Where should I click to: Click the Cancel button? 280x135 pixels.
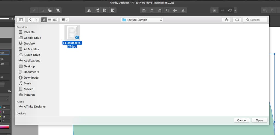[242, 120]
